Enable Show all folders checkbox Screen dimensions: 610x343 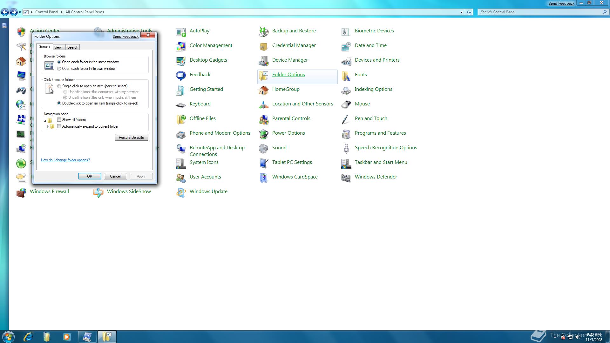(59, 120)
